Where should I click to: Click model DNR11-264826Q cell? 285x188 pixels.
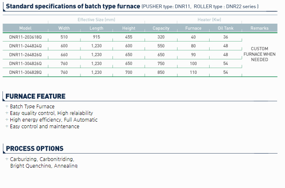pos(25,55)
